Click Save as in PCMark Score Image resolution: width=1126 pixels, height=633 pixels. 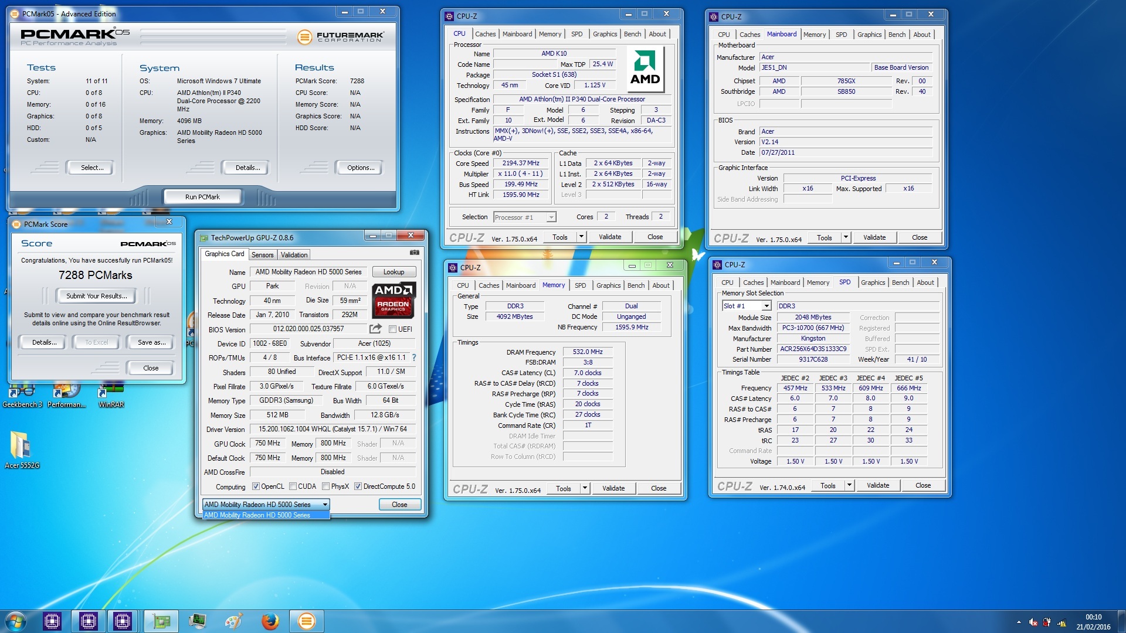tap(151, 342)
